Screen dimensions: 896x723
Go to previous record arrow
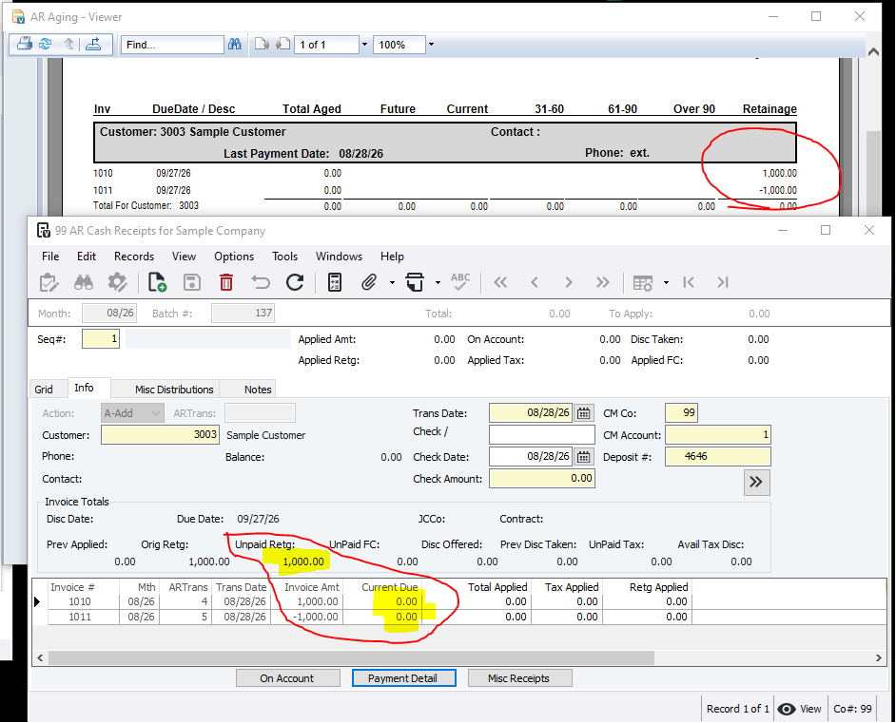click(x=535, y=282)
